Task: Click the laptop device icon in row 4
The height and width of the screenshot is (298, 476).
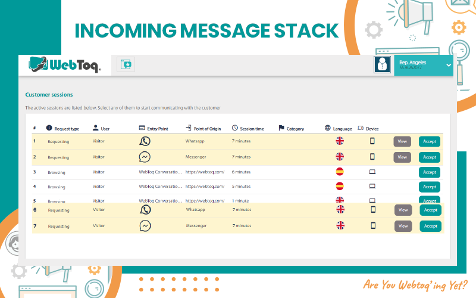Action: tap(372, 187)
